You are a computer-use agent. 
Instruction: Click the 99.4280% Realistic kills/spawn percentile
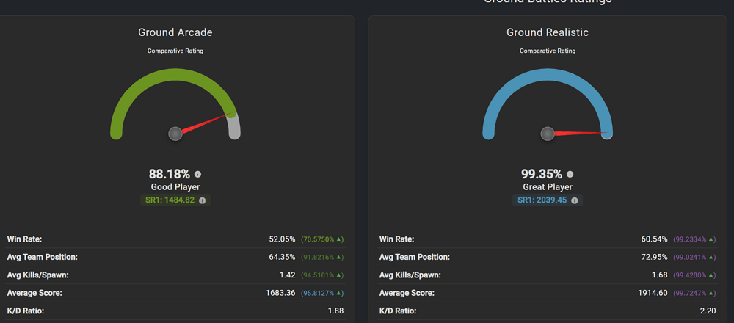[692, 275]
